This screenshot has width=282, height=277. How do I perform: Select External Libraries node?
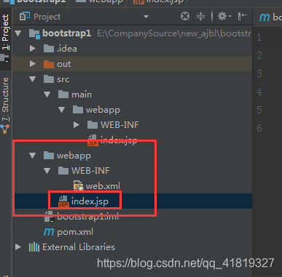pyautogui.click(x=79, y=247)
